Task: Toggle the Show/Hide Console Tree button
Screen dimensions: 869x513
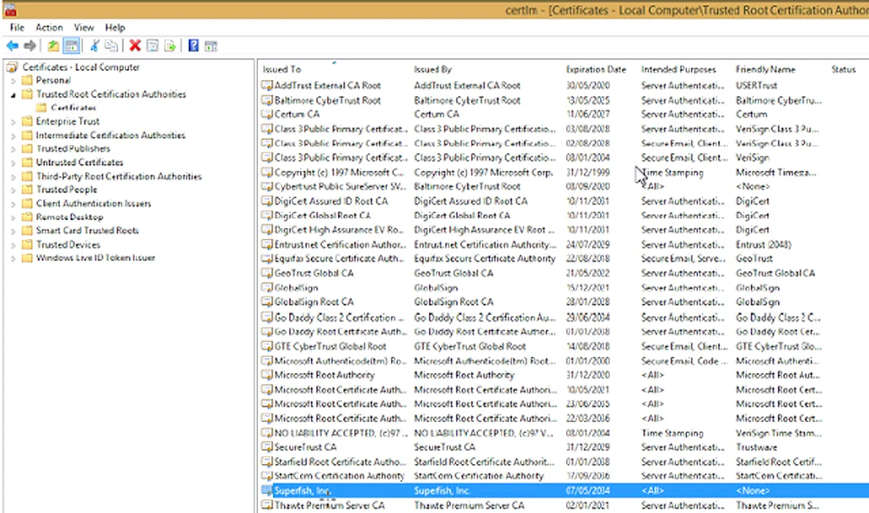Action: click(71, 46)
